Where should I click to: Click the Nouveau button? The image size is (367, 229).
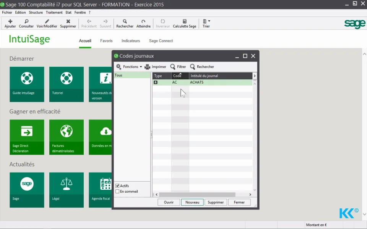pyautogui.click(x=192, y=202)
